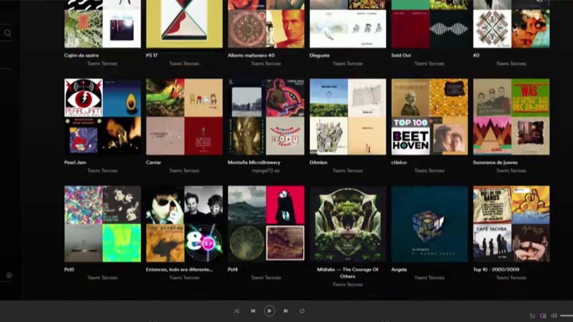Screen dimensions: 573x322
Task: Open the search icon in left sidebar
Action: point(8,33)
